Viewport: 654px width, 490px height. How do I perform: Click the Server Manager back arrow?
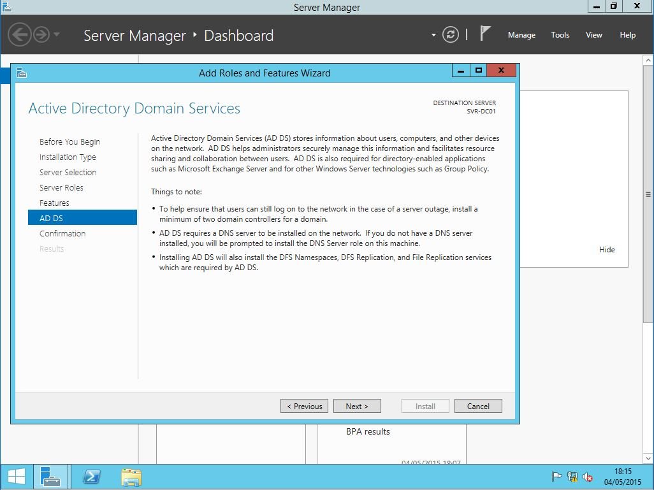pos(20,34)
